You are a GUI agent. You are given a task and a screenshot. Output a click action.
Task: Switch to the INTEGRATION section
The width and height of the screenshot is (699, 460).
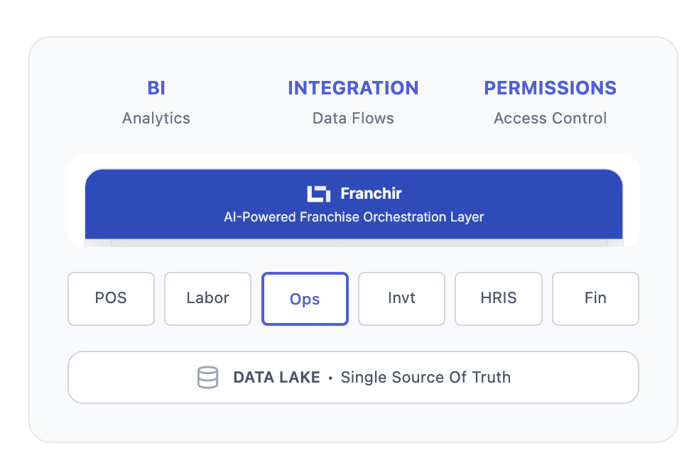click(353, 87)
